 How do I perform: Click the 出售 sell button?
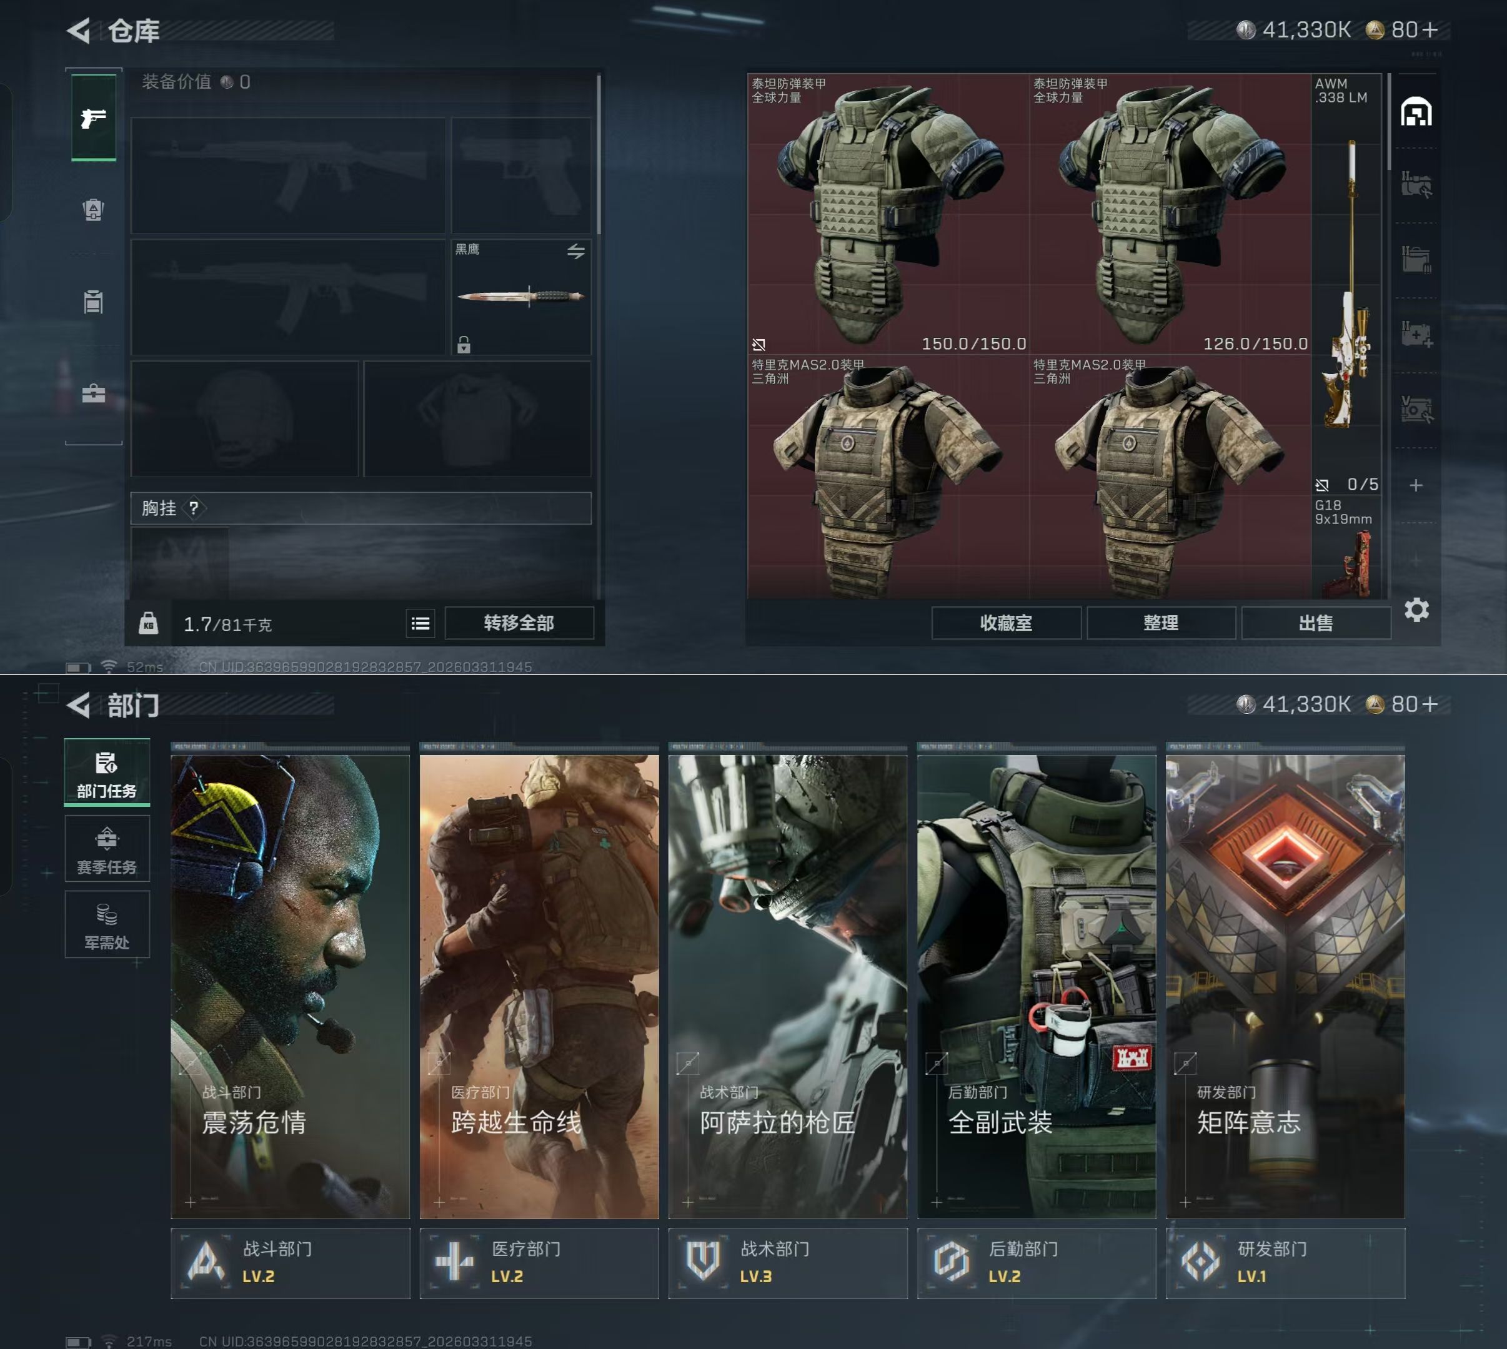pos(1315,623)
